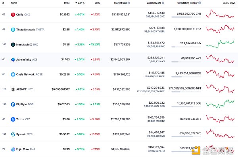238x159 pixels.
Task: Click the DigiByte circulating supply progress bar
Action: pyautogui.click(x=186, y=107)
